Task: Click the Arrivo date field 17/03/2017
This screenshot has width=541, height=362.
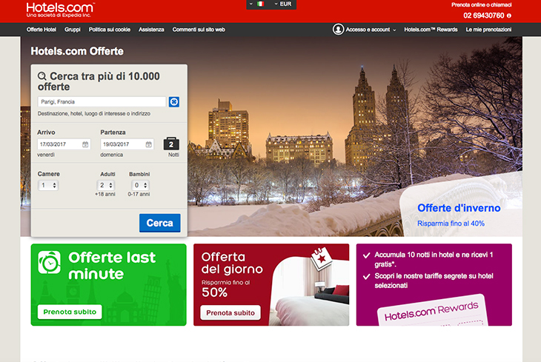Action: click(64, 144)
